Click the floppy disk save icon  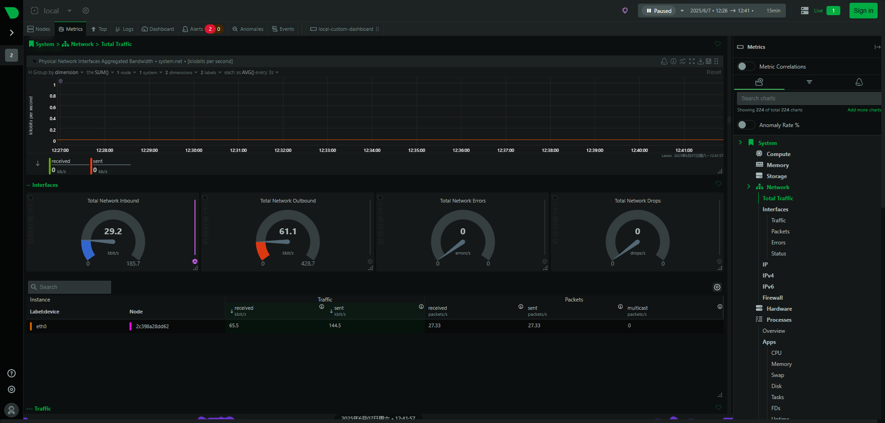click(708, 61)
